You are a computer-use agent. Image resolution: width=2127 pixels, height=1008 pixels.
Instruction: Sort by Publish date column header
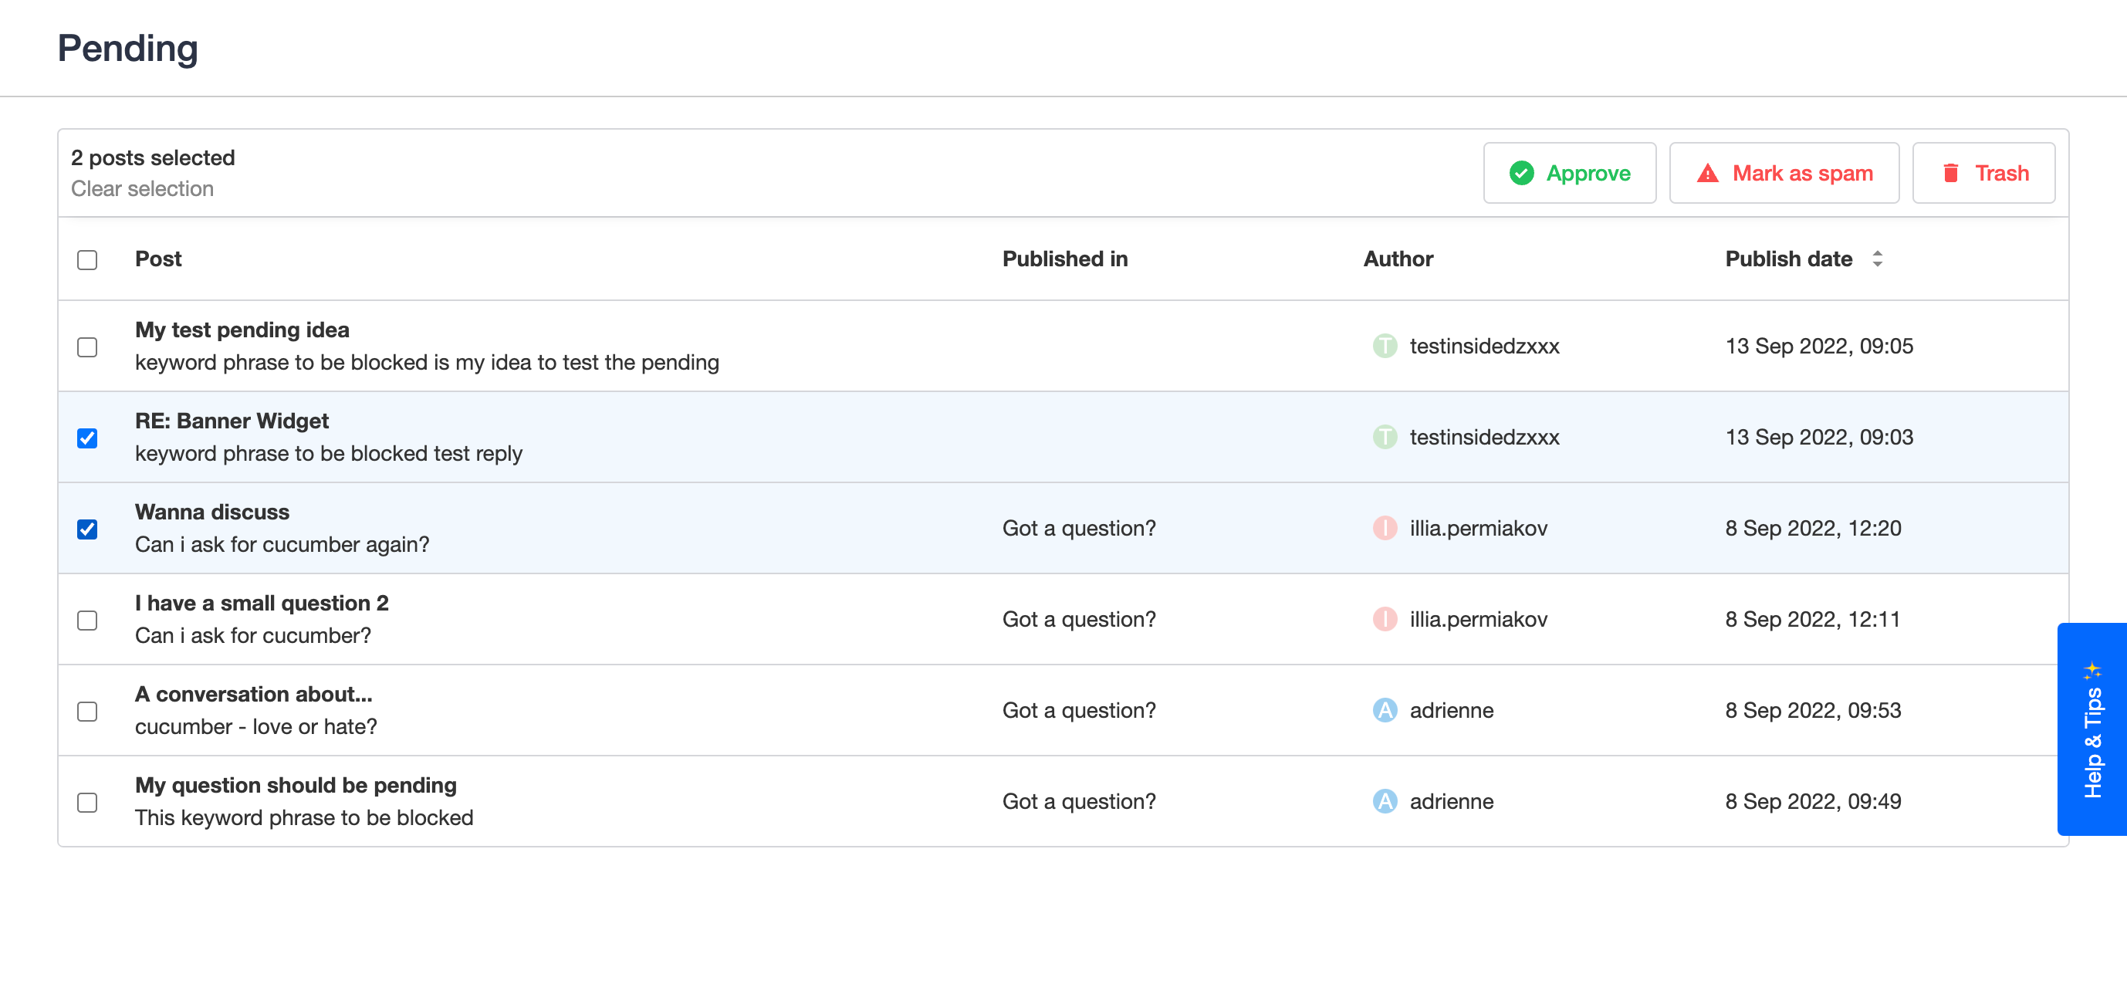click(1788, 259)
